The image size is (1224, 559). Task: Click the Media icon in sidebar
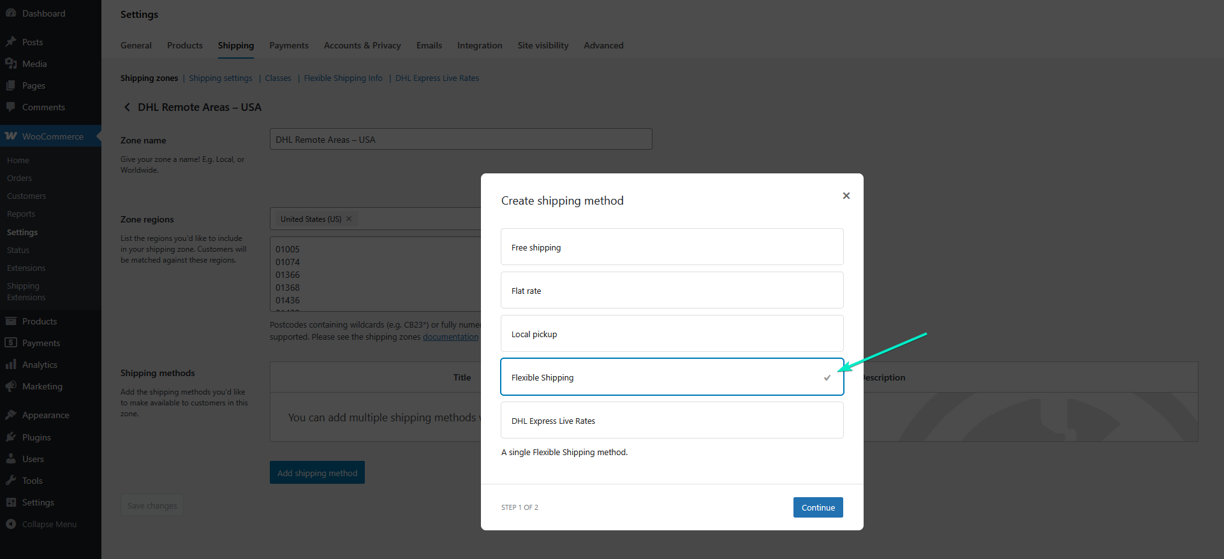[x=11, y=64]
